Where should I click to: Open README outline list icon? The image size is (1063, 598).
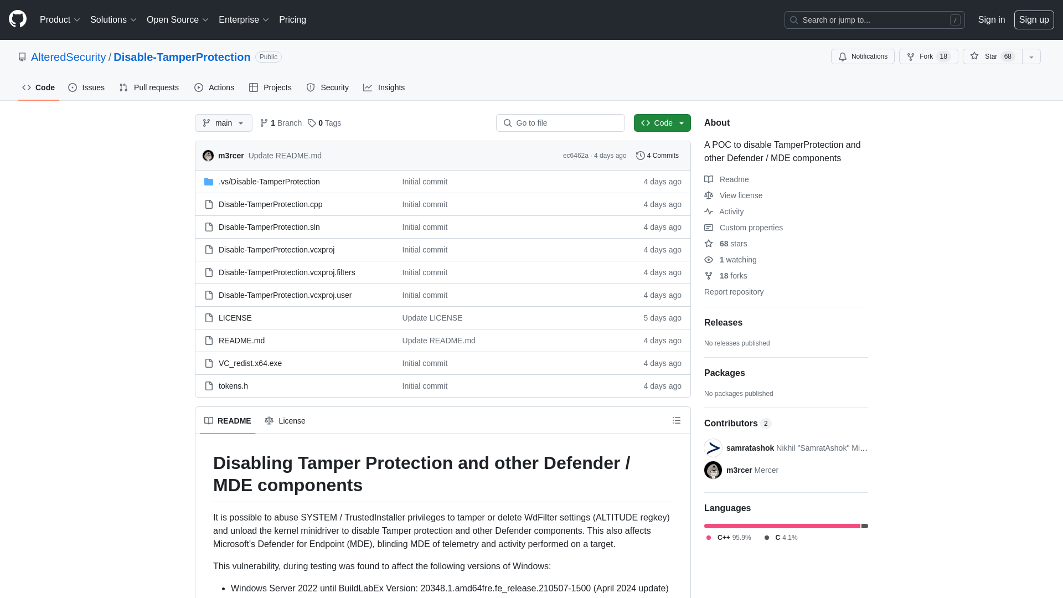coord(677,421)
